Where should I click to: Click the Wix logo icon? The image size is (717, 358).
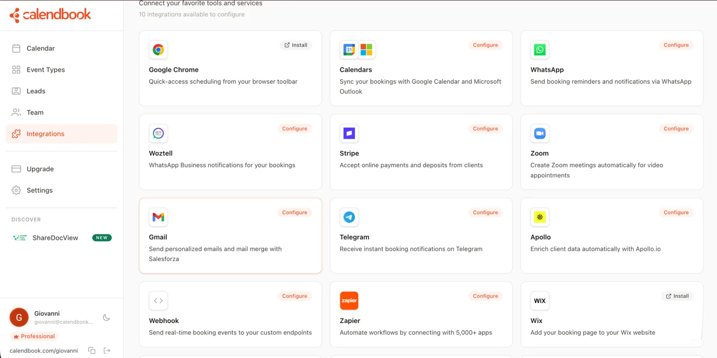(540, 301)
